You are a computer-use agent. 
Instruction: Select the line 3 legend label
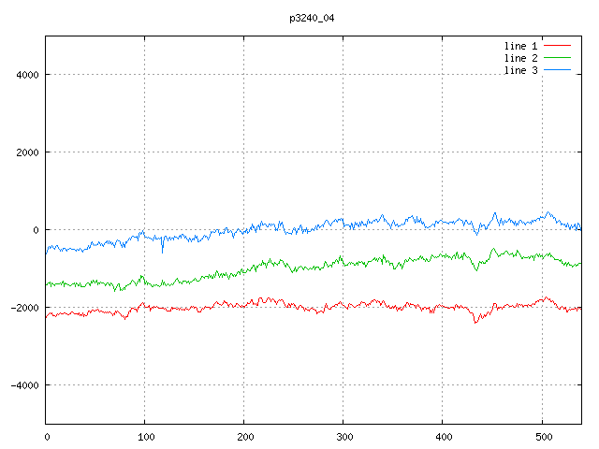(520, 70)
